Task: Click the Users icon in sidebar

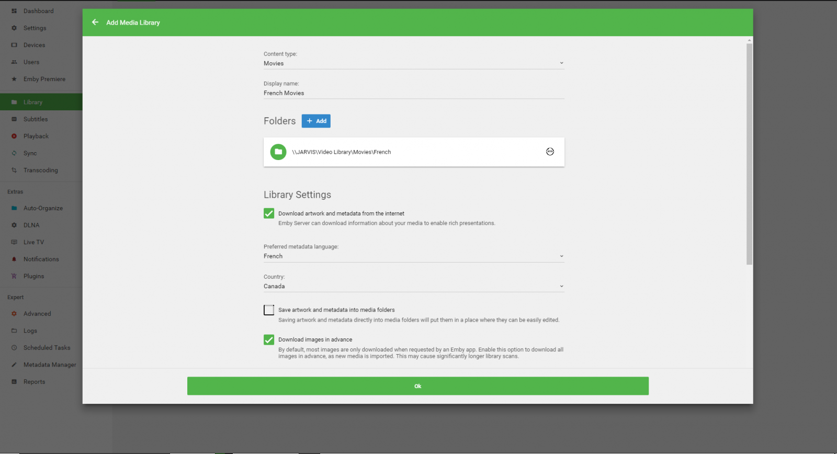Action: pos(14,62)
